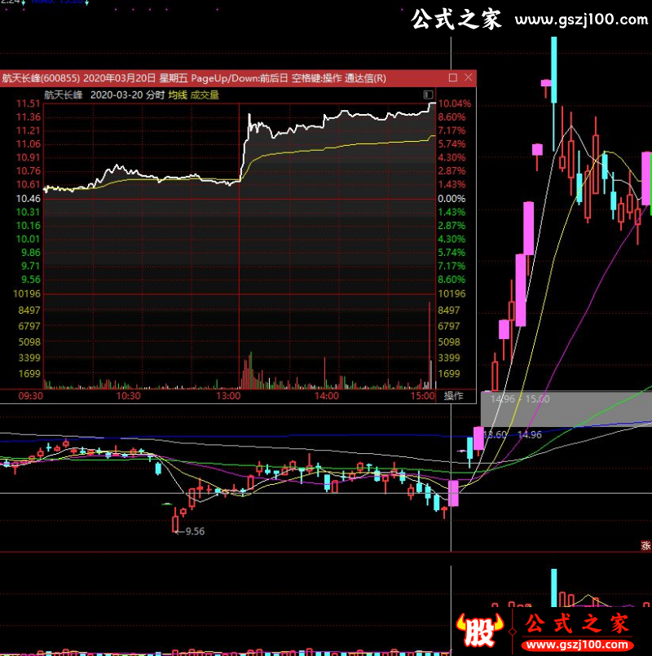
Task: Click the 9.56 green price axis label in popup
Action: (x=31, y=280)
